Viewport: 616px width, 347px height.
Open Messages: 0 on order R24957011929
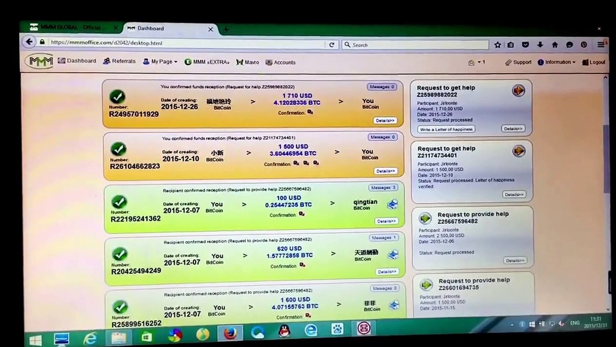point(382,87)
